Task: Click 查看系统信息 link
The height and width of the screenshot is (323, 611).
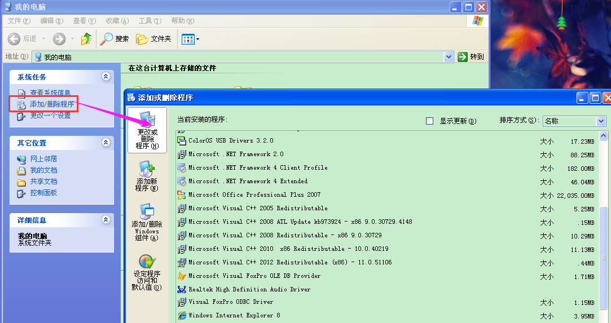Action: point(50,92)
